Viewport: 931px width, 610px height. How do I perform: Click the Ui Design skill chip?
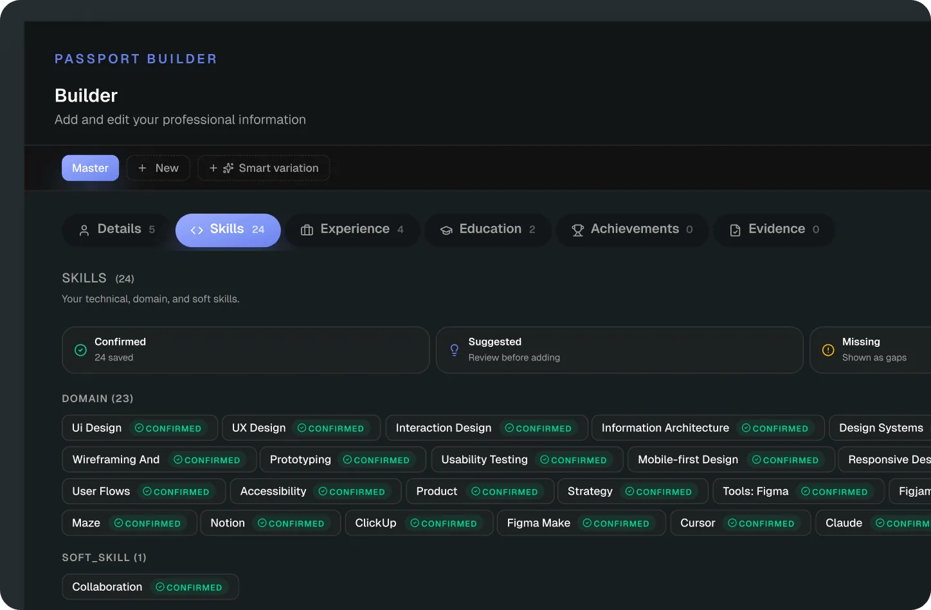(x=140, y=428)
